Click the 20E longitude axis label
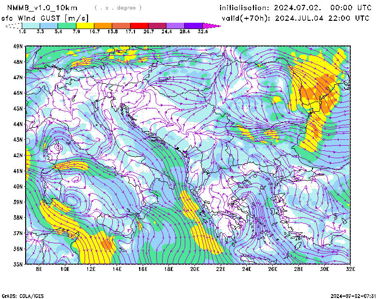Screen dimensions: 387x299 point(195,269)
